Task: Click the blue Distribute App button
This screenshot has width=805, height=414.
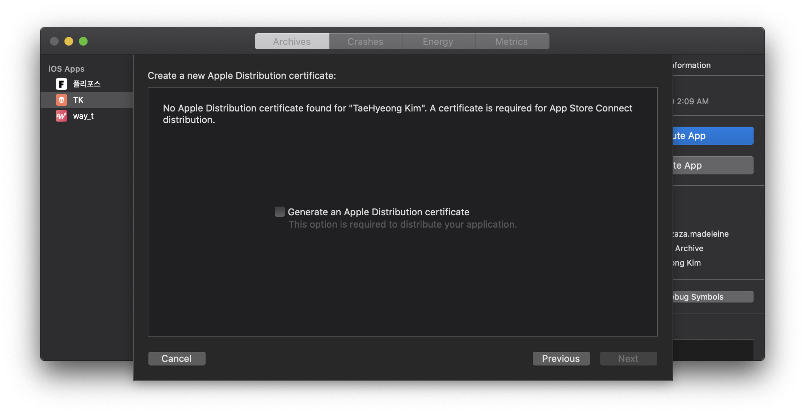Action: pos(712,136)
